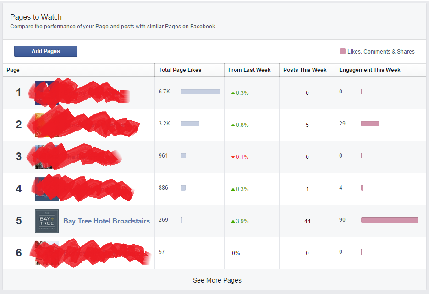
Task: Click the engagement bar showing 90 interactions
Action: 390,220
